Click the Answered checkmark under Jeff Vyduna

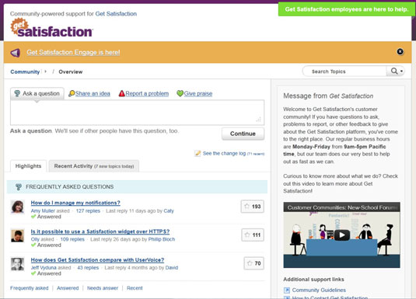[33, 273]
